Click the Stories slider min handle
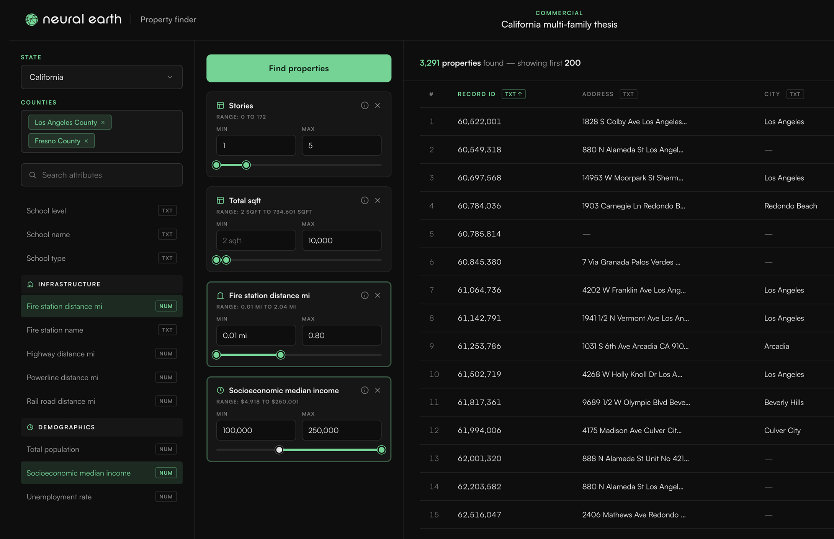 216,165
